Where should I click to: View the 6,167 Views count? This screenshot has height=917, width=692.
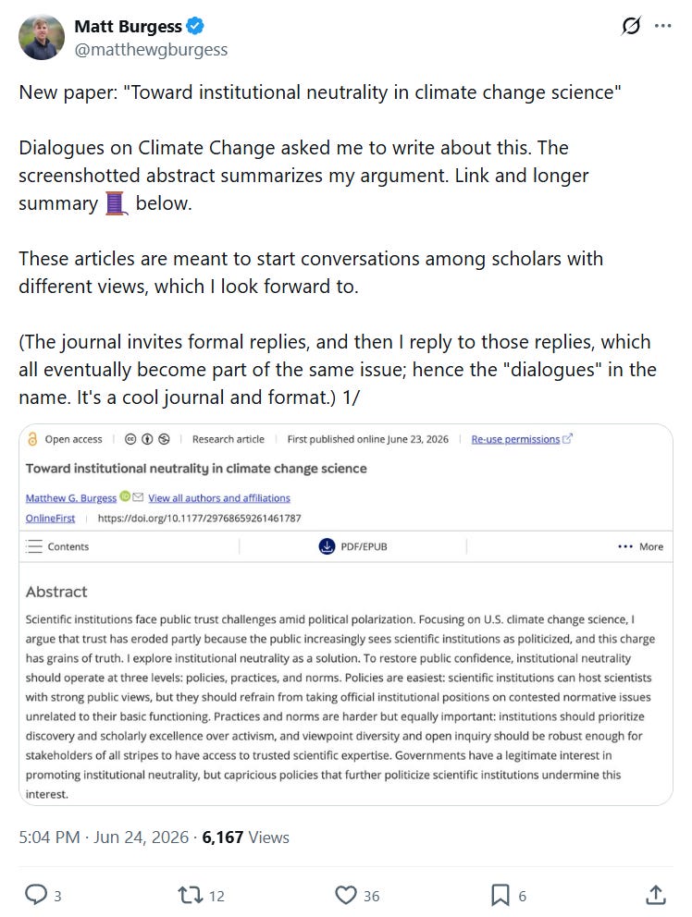[x=245, y=838]
